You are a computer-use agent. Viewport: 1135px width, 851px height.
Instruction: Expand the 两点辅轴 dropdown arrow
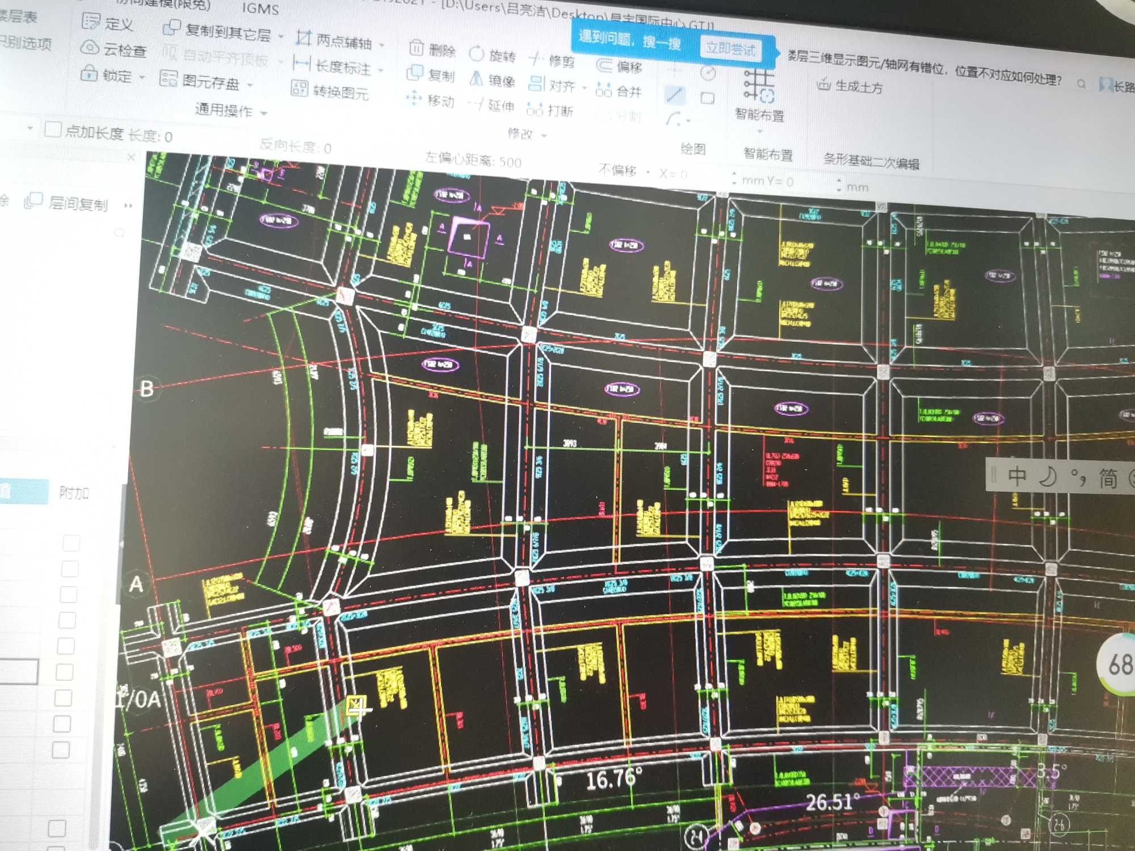[x=382, y=45]
